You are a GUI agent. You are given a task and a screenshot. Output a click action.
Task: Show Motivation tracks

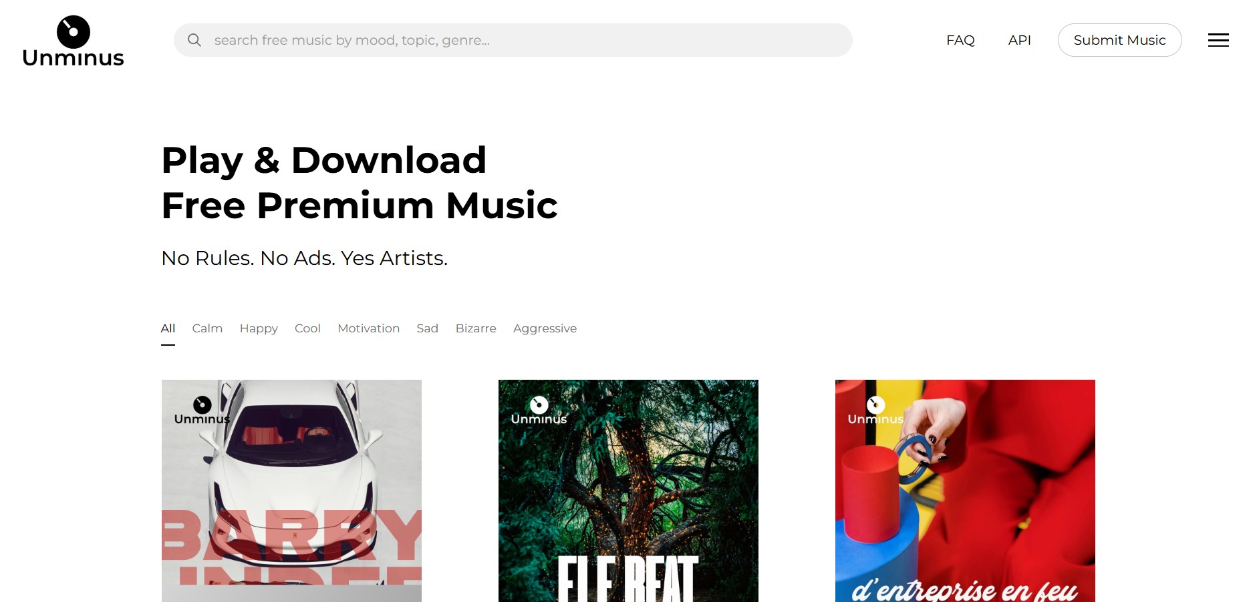tap(368, 328)
